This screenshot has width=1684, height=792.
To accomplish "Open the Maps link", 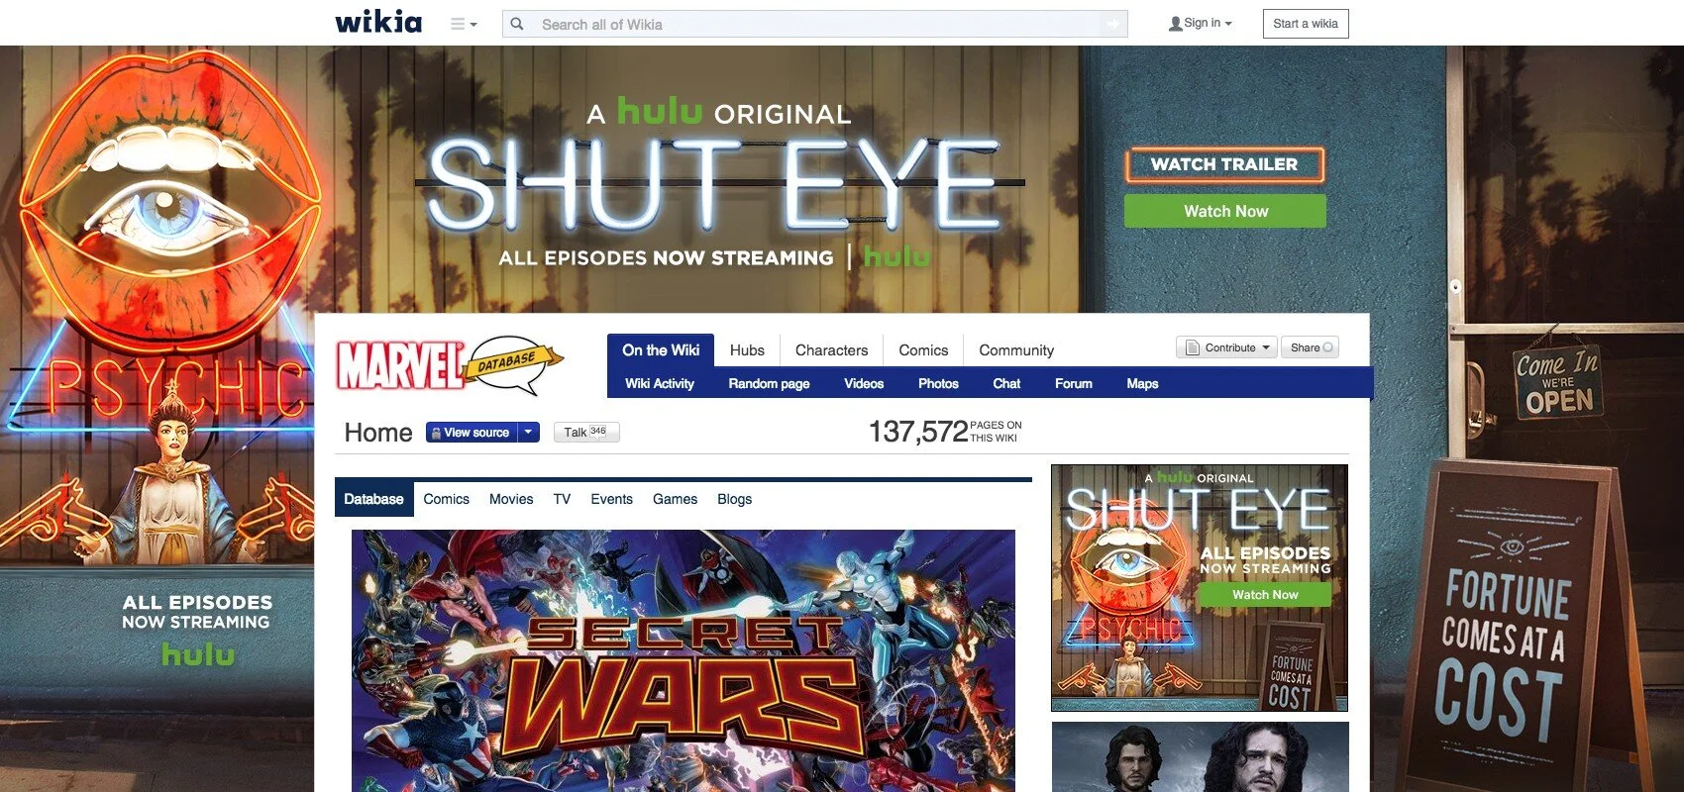I will [x=1142, y=383].
